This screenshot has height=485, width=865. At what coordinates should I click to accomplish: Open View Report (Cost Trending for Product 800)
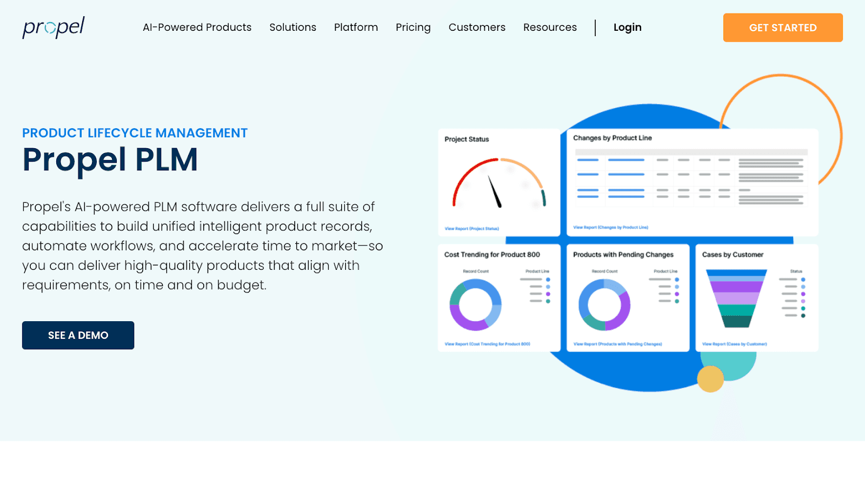(x=487, y=344)
